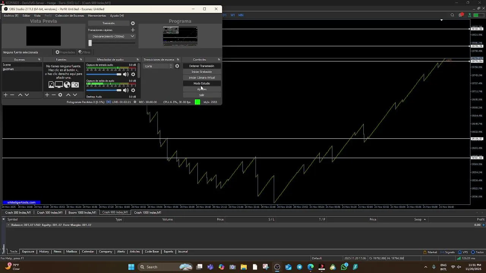Click Iniciar Cámara Virtual button

tap(202, 78)
